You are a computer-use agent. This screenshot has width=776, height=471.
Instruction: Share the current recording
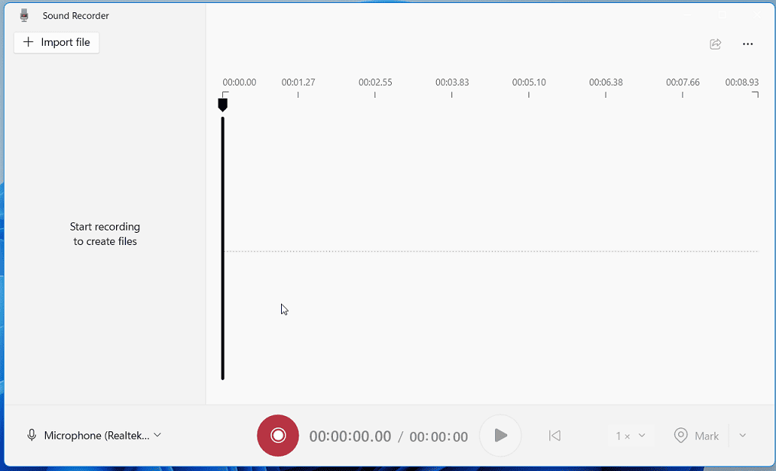coord(715,44)
